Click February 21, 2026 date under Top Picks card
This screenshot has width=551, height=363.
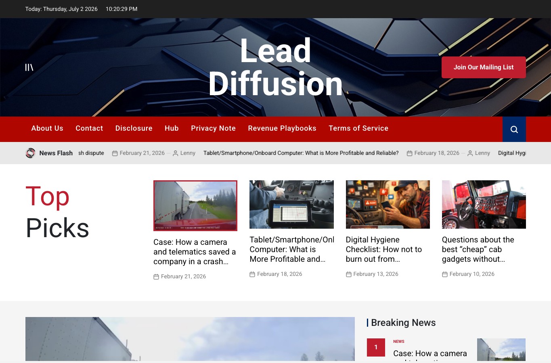183,277
